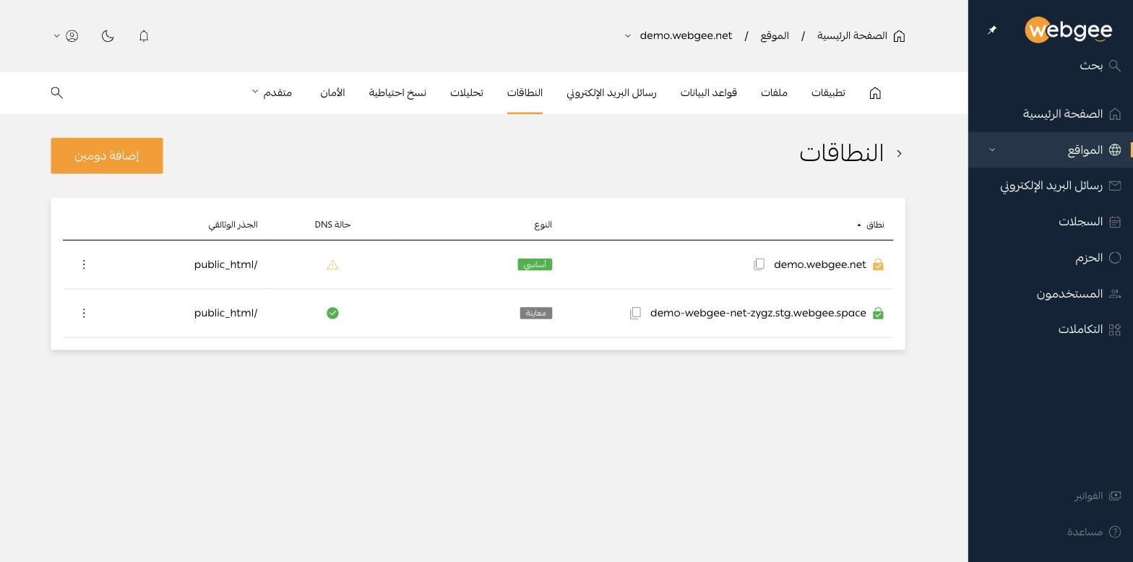Image resolution: width=1133 pixels, height=562 pixels.
Task: Switch to the ملفات tab
Action: 774,92
